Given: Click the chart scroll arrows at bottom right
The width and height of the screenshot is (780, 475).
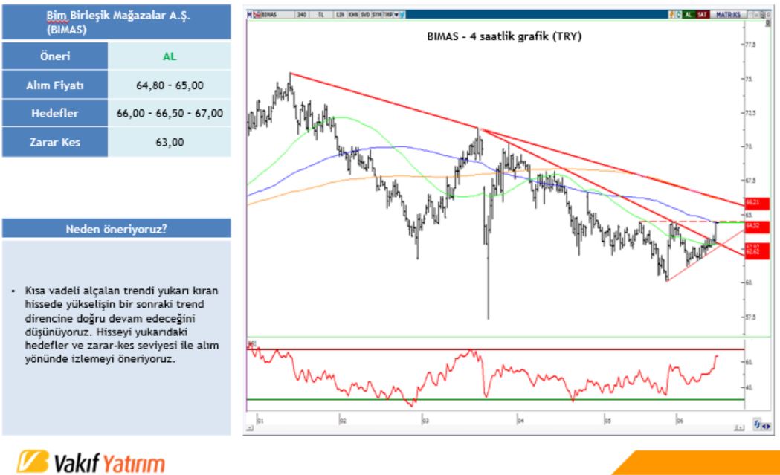Looking at the screenshot, I should click(767, 426).
